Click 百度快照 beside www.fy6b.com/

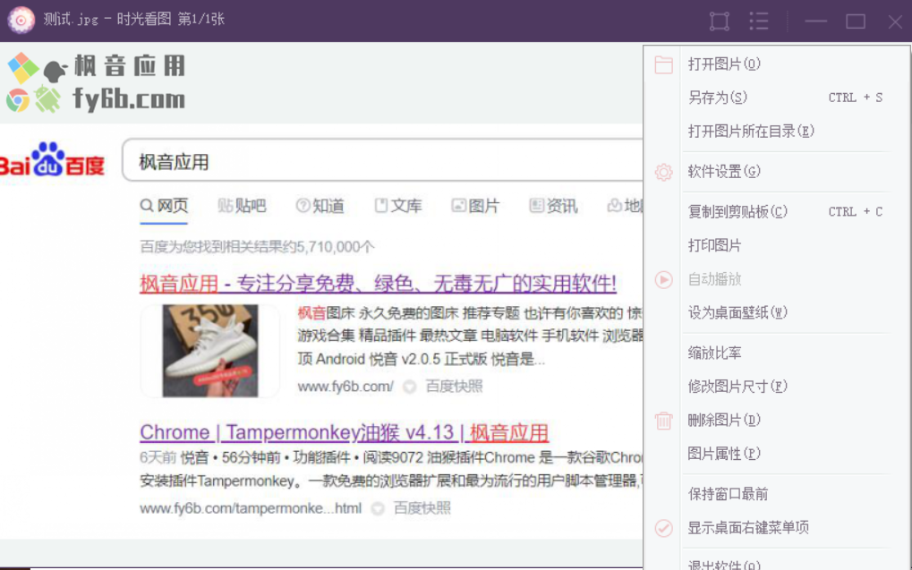(455, 387)
